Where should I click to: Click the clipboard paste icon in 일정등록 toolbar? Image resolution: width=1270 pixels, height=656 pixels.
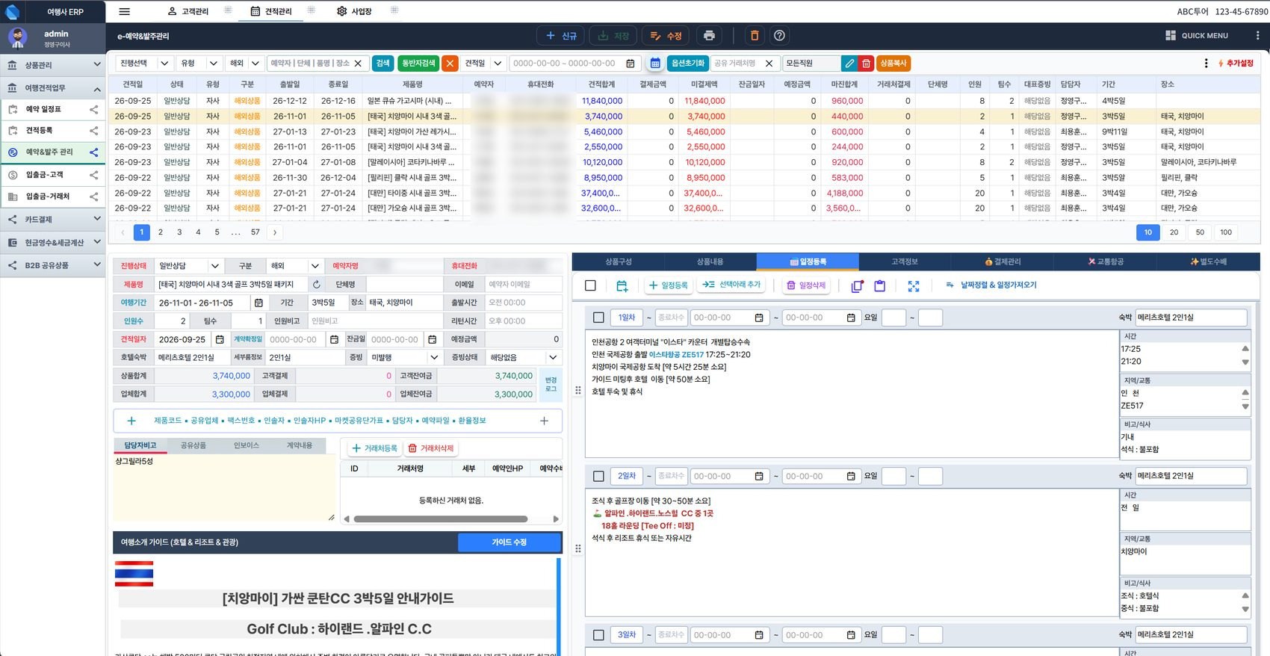pyautogui.click(x=880, y=285)
